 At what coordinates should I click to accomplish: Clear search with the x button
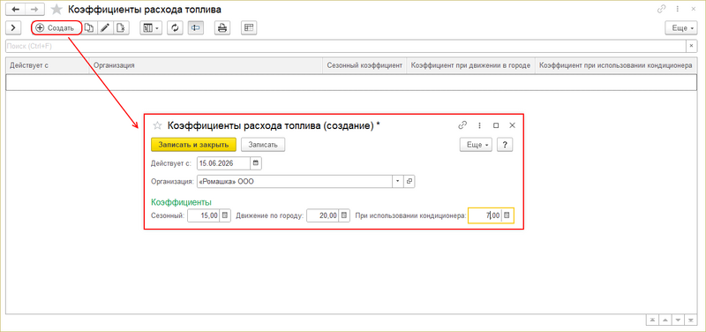(692, 47)
